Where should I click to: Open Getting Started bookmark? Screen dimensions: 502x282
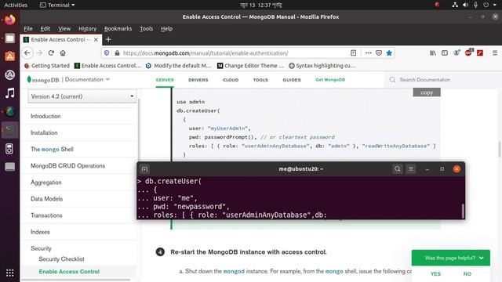47,66
